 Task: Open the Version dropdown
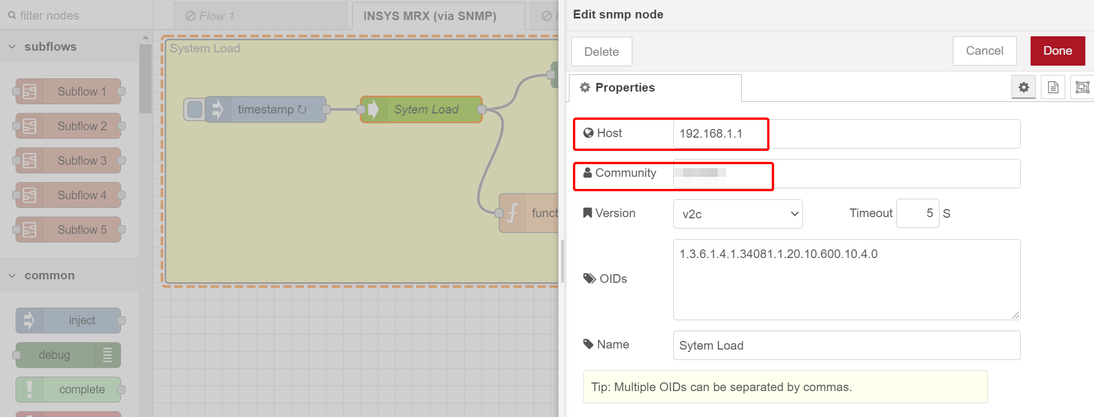point(737,214)
